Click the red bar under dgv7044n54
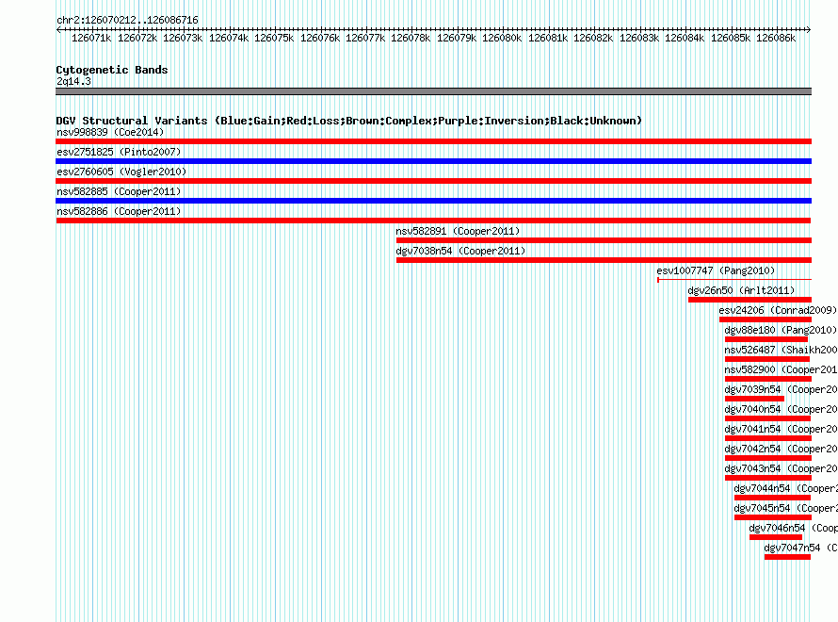 point(772,498)
